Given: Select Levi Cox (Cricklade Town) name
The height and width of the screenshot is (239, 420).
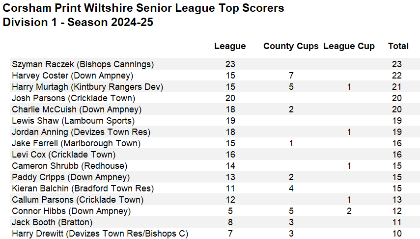Looking at the screenshot, I should [64, 155].
